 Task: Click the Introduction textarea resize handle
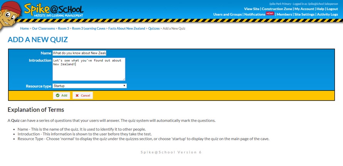(x=124, y=79)
